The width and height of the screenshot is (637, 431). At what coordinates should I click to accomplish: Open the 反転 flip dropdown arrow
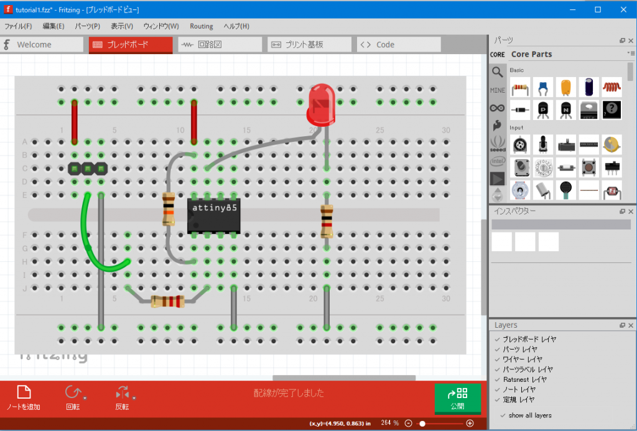pos(134,398)
